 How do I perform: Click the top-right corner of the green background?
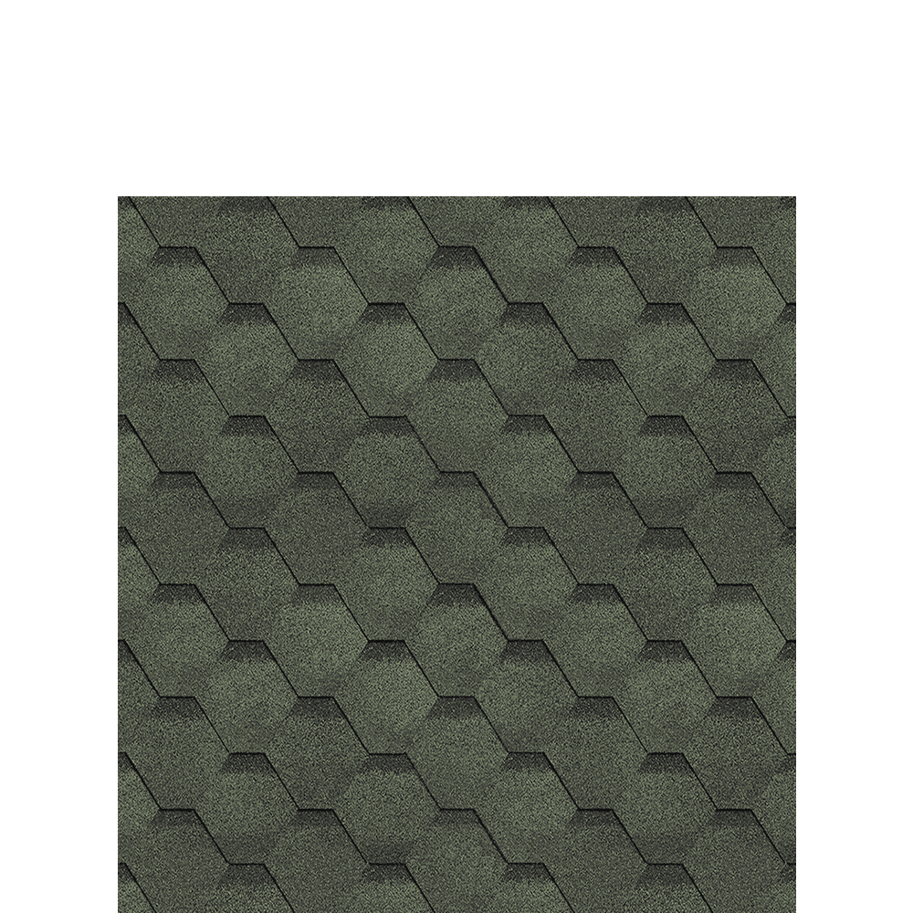[908, 4]
